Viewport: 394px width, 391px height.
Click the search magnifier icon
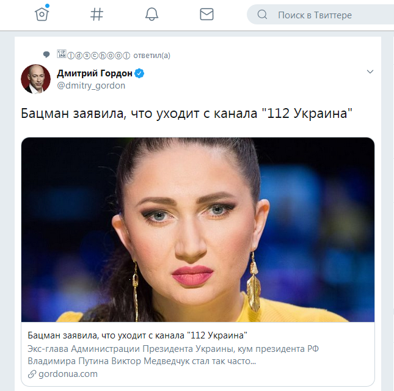(x=262, y=15)
